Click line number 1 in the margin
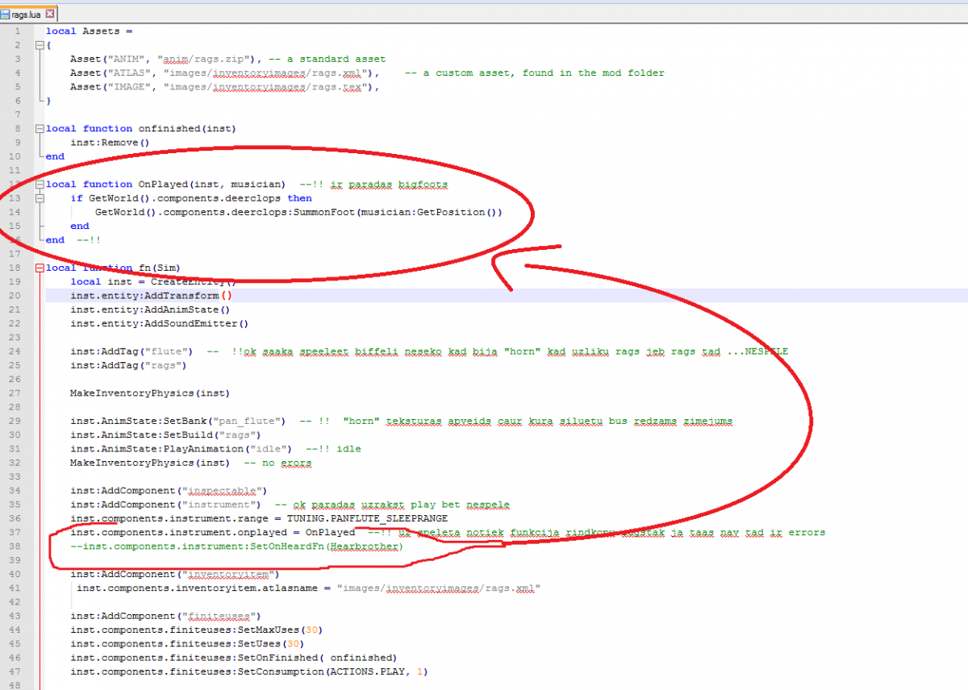The height and width of the screenshot is (690, 968). click(x=18, y=31)
